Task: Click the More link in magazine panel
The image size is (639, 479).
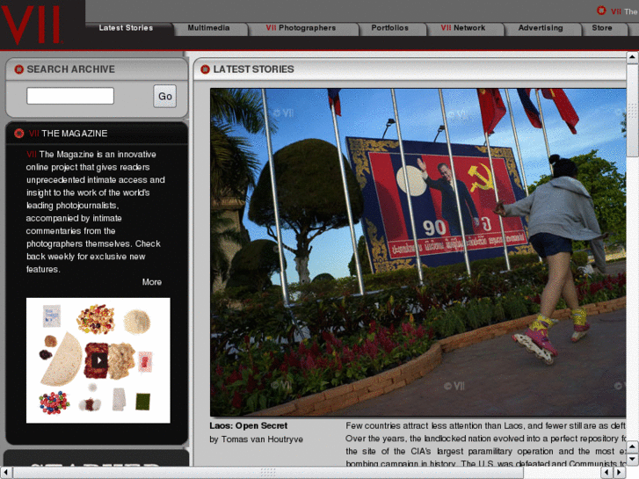Action: [152, 282]
